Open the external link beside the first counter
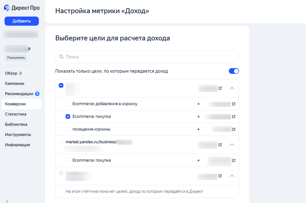The height and width of the screenshot is (203, 306). point(220,88)
